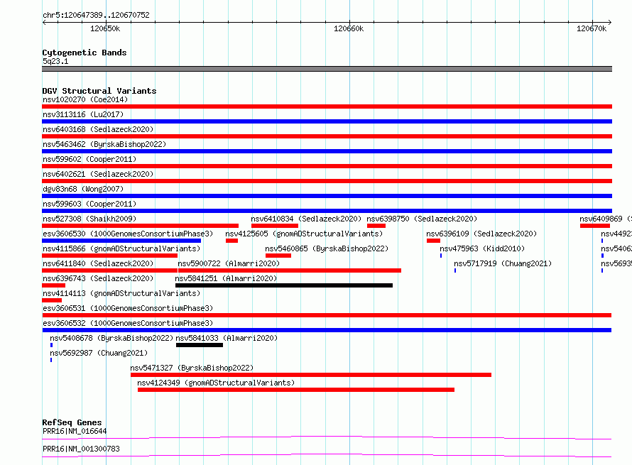
Task: Click the 120650k ruler tick label
Action: pos(105,28)
